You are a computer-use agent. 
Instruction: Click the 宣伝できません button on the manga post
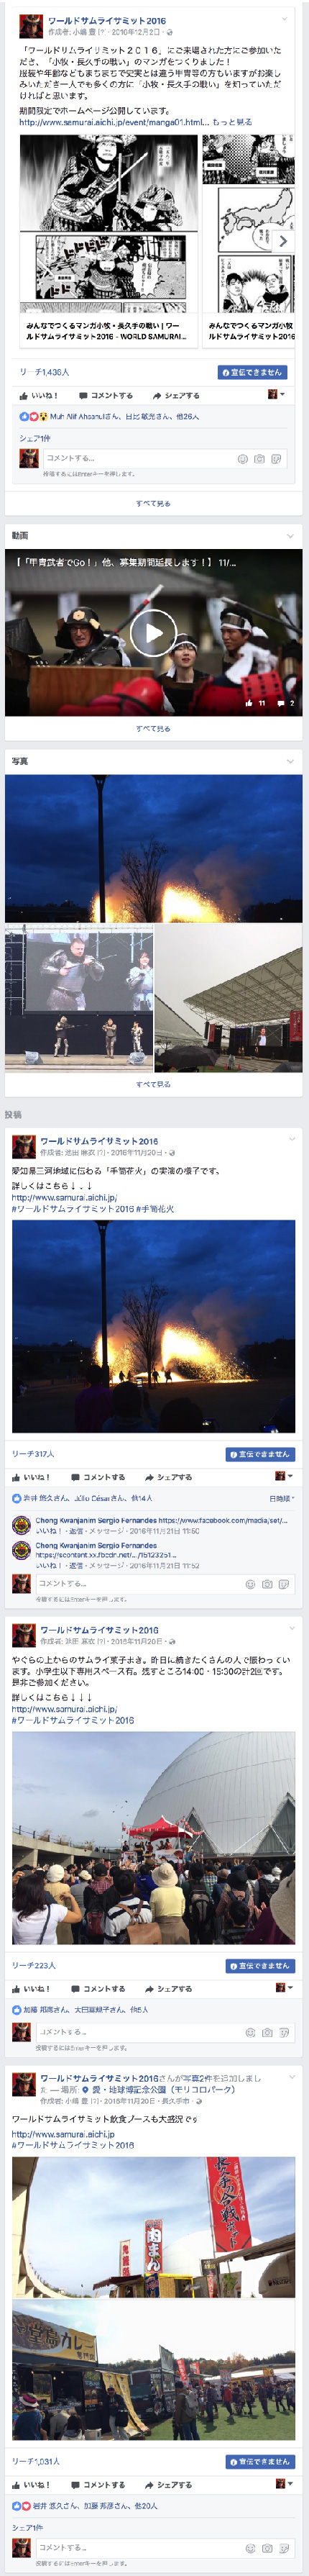point(253,372)
